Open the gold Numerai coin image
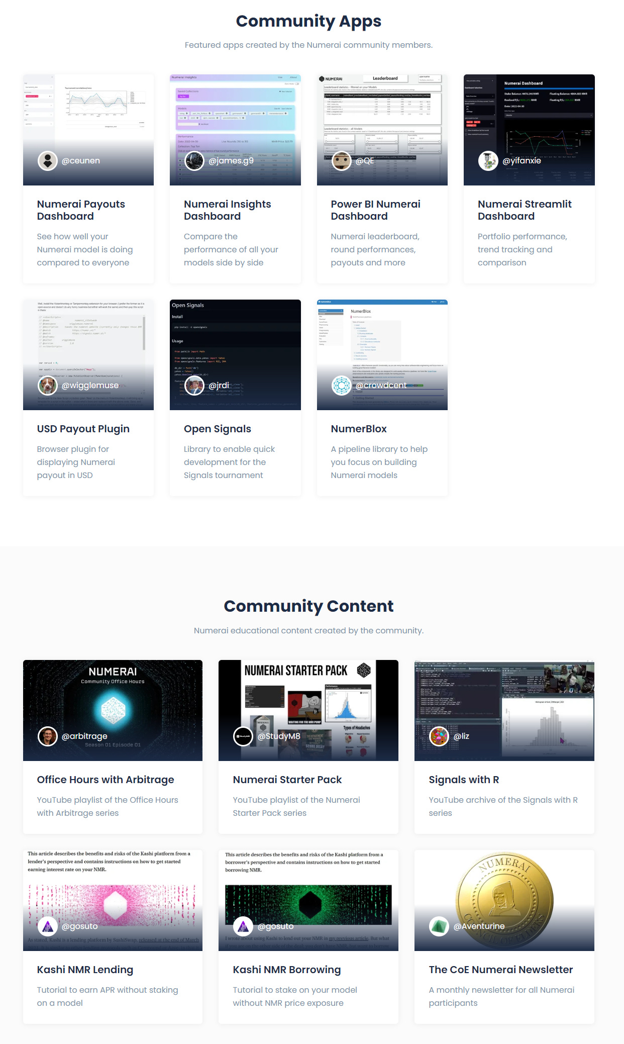Viewport: 624px width, 1044px height. point(504,900)
